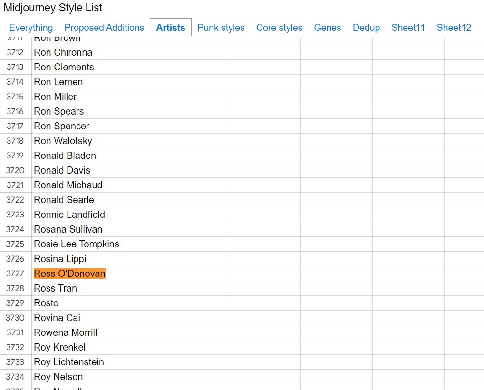The width and height of the screenshot is (484, 390).
Task: Select the Ross Tran cell
Action: tap(55, 288)
